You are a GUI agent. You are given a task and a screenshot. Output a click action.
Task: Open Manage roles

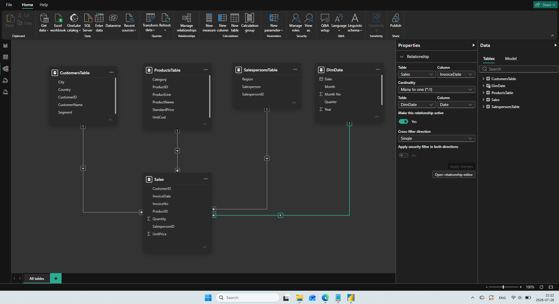point(296,23)
